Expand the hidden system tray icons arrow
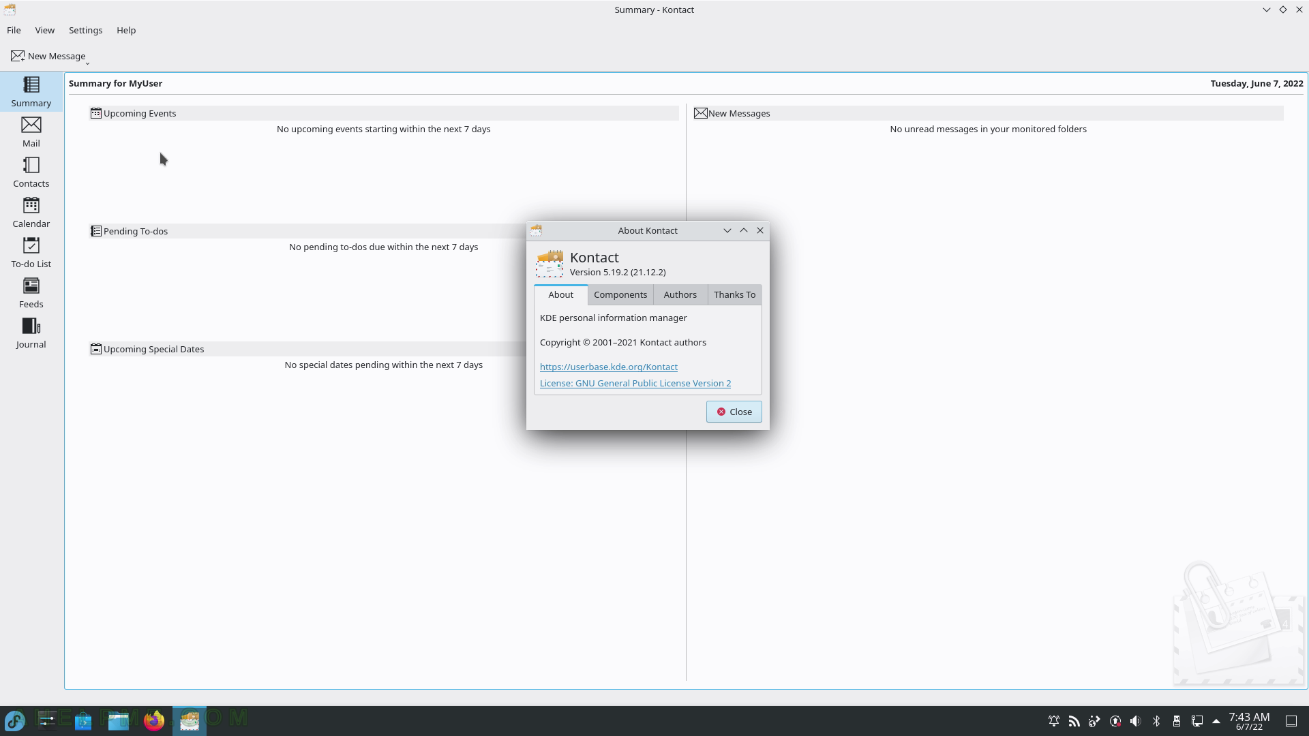The height and width of the screenshot is (736, 1309). (1216, 721)
